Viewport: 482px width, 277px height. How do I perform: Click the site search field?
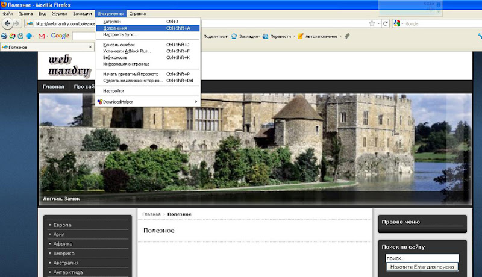pyautogui.click(x=421, y=258)
